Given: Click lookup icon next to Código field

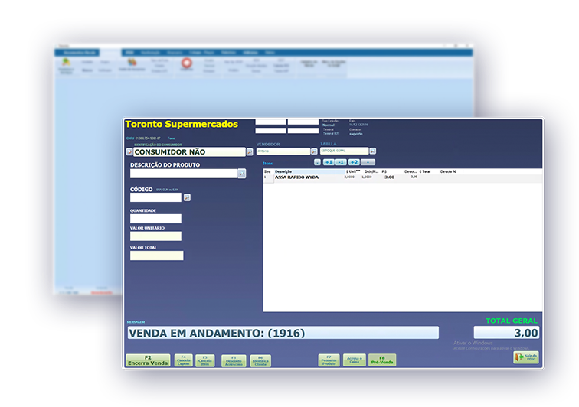Looking at the screenshot, I should pyautogui.click(x=186, y=197).
